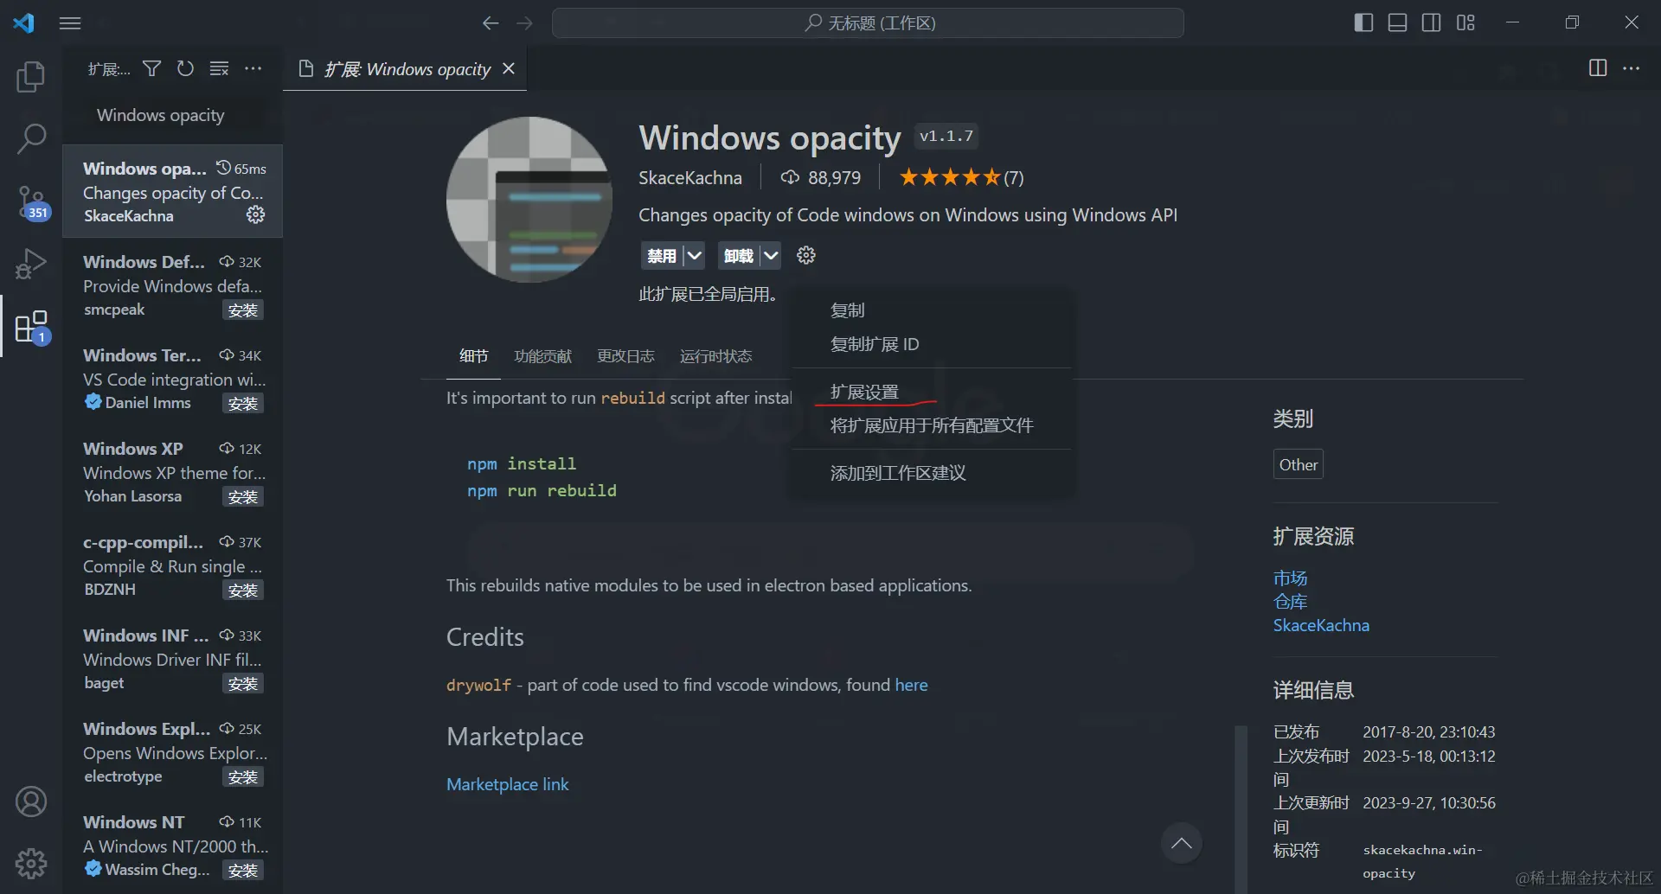Install c-cpp-compil... extension by BDZNH
Screen dimensions: 1661x894
tap(243, 590)
